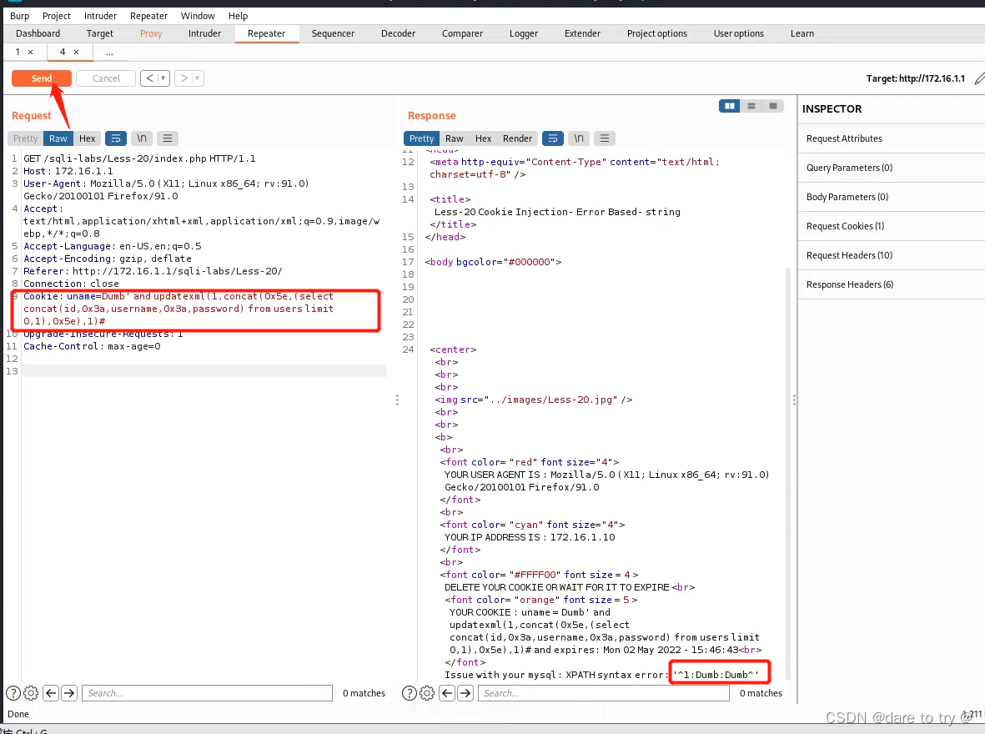Open Project menu
The width and height of the screenshot is (985, 734).
(57, 16)
